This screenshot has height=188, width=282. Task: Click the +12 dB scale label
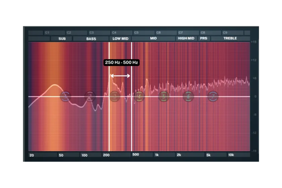click(x=254, y=60)
